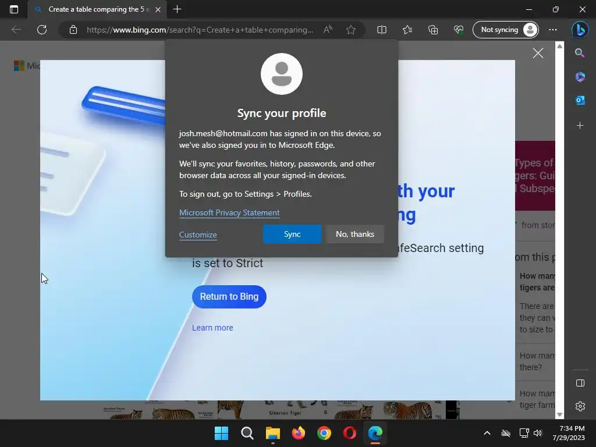
Task: Click Return to Bing button
Action: click(229, 296)
